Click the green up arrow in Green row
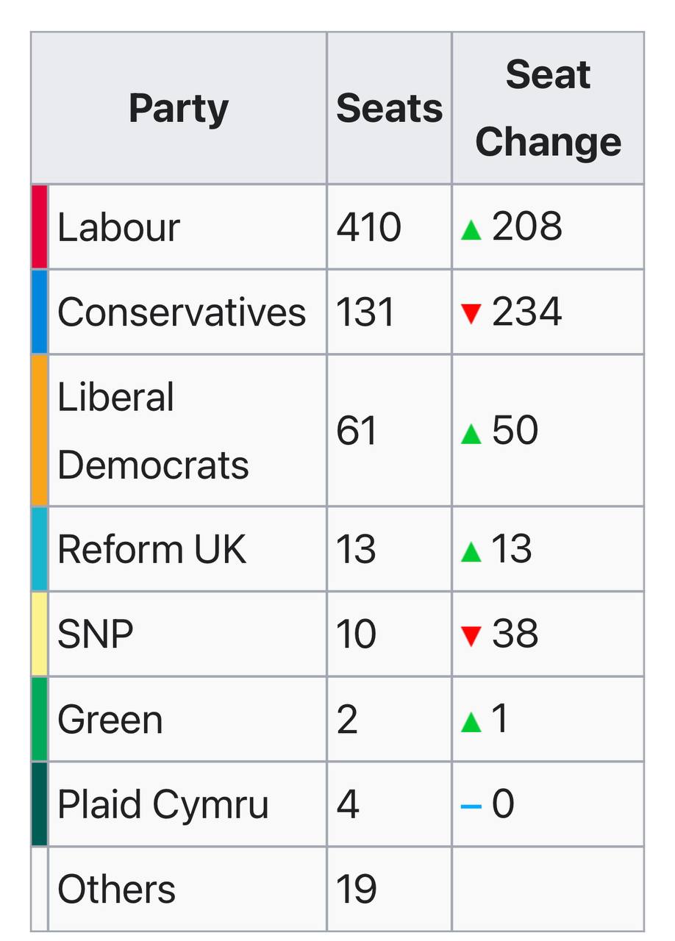The width and height of the screenshot is (675, 941). coord(471,723)
